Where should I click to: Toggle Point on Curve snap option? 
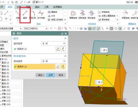click(124, 29)
